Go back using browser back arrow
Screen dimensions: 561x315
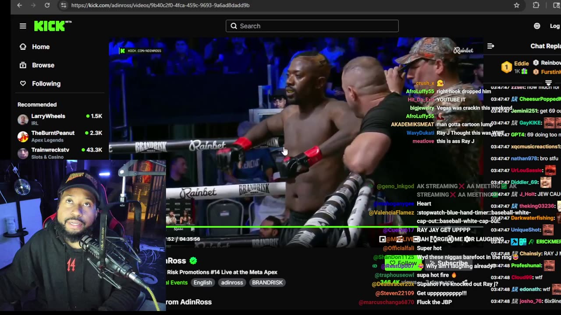tap(19, 5)
